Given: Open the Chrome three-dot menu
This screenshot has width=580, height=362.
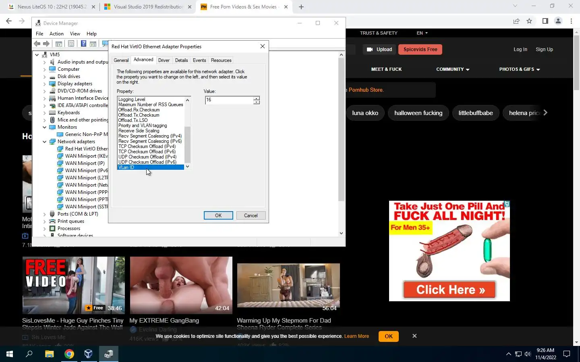Looking at the screenshot, I should click(571, 21).
